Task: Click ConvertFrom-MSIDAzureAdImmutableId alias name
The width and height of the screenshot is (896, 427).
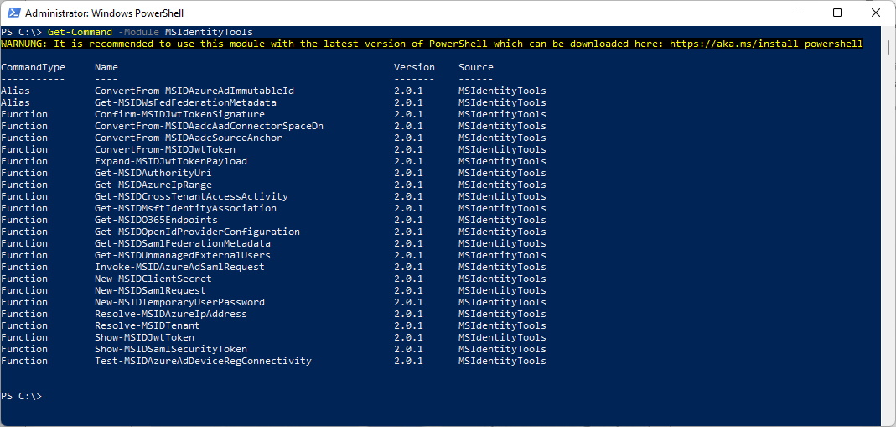Action: click(x=194, y=91)
